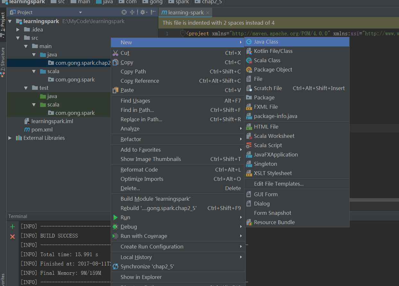399x286 pixels.
Task: Close terminal session with red X
Action: 13,237
